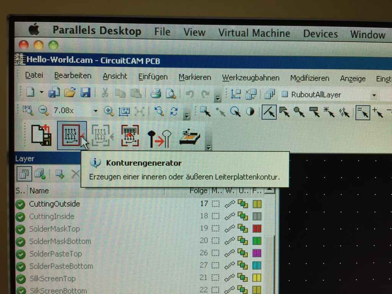The image size is (392, 294).
Task: Click the layer list scroll up arrow
Action: point(270,191)
